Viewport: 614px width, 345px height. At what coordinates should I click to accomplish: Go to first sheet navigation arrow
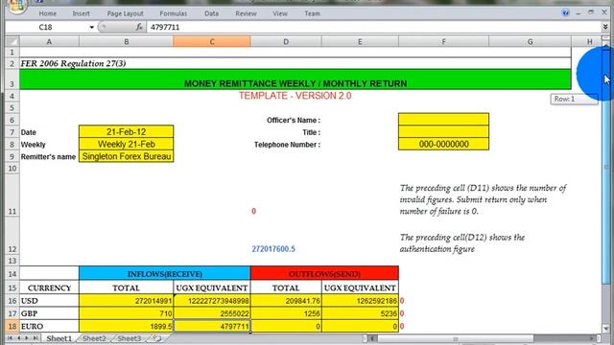(x=10, y=338)
